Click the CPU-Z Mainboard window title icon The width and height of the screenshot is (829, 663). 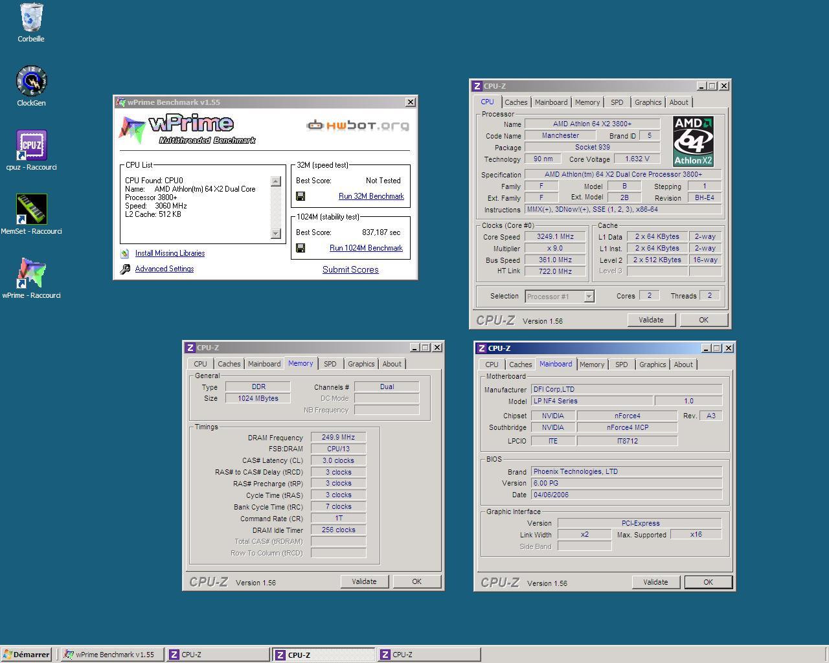coord(482,348)
